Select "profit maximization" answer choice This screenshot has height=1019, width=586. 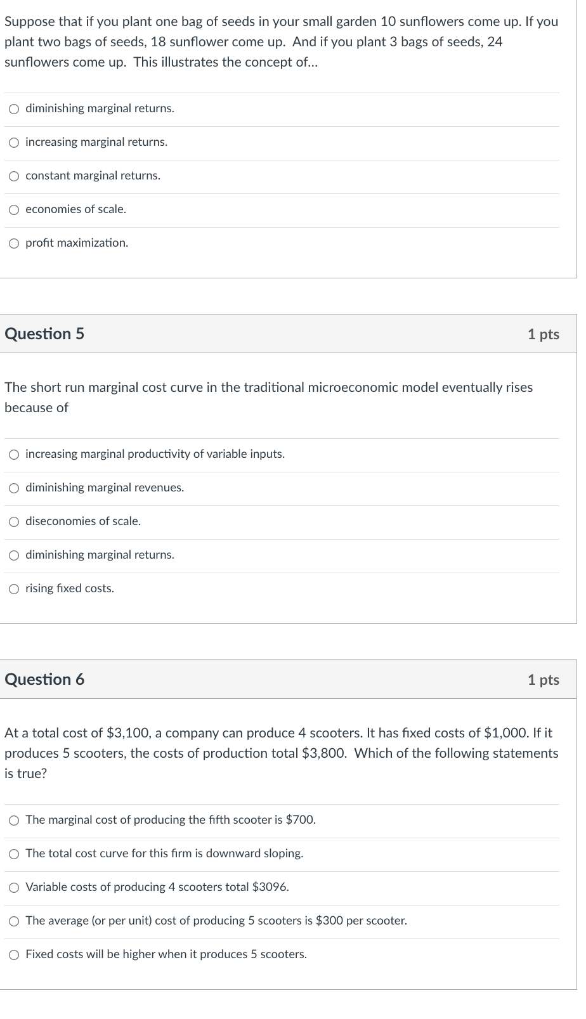[x=13, y=243]
